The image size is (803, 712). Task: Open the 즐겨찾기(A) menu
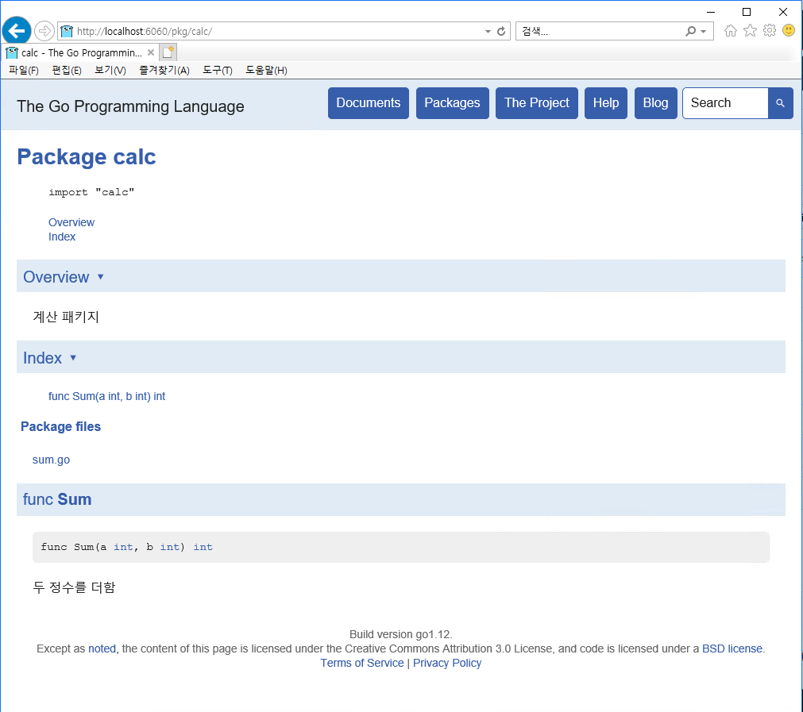click(164, 71)
